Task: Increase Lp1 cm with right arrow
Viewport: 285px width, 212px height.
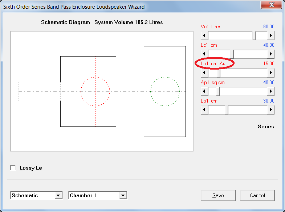Action: tap(270, 110)
